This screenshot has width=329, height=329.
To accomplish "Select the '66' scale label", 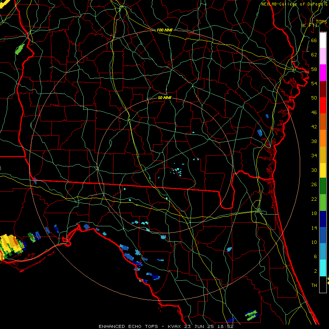I will [314, 40].
